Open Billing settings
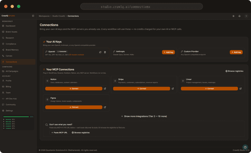The image size is (251, 153). click(18, 87)
